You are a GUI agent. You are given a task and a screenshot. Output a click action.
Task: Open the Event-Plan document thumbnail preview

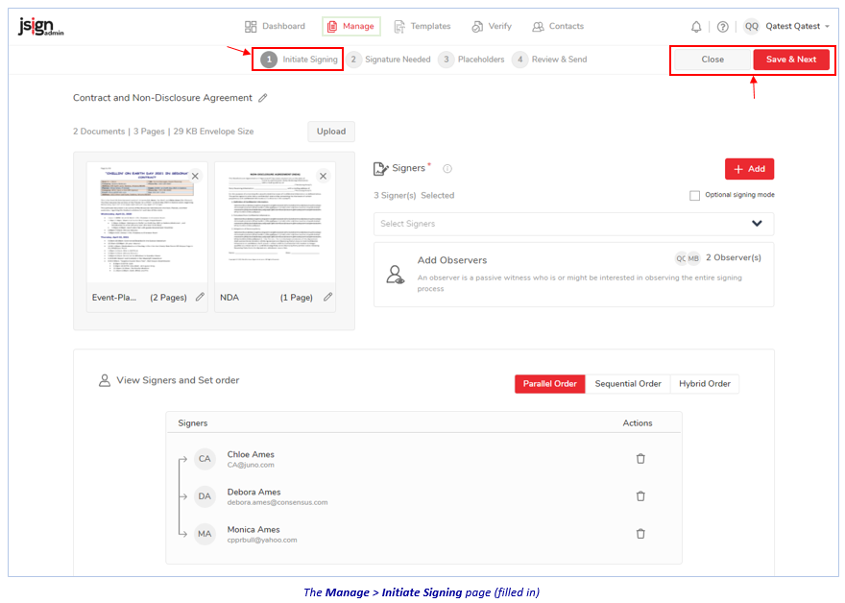(x=147, y=224)
